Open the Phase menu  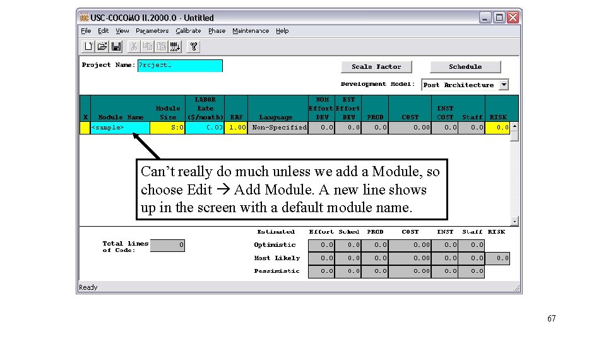217,31
